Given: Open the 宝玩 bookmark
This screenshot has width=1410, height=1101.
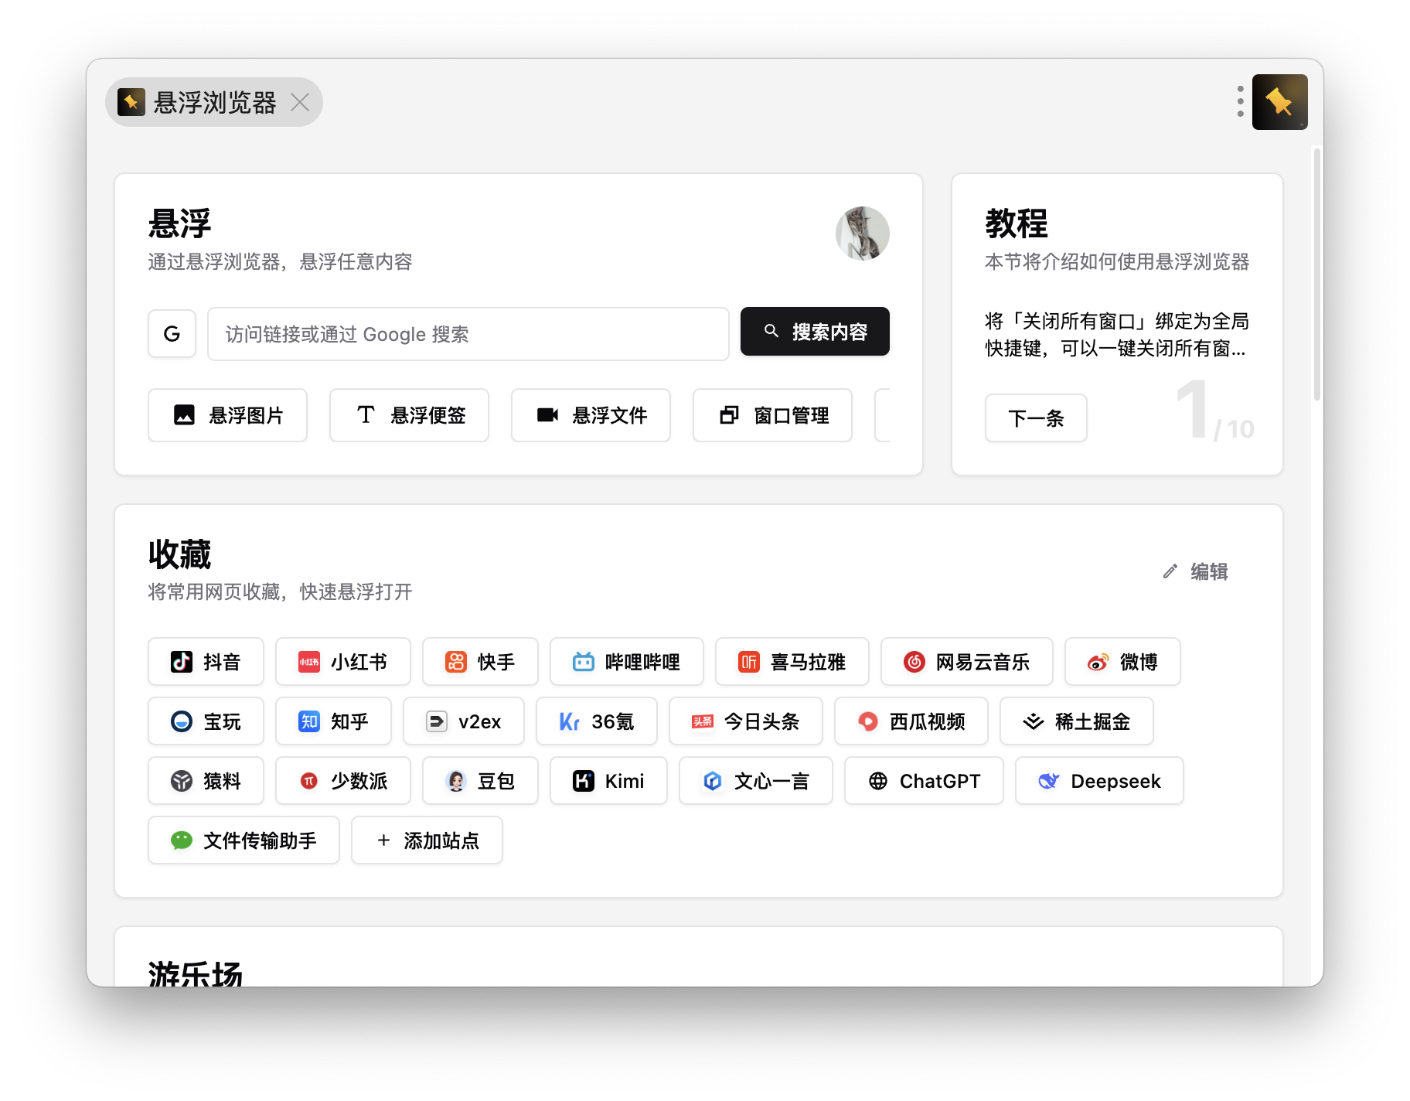Looking at the screenshot, I should coord(206,721).
